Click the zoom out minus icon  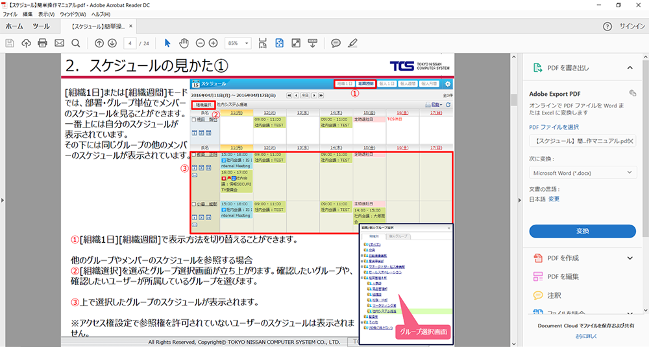pos(200,43)
